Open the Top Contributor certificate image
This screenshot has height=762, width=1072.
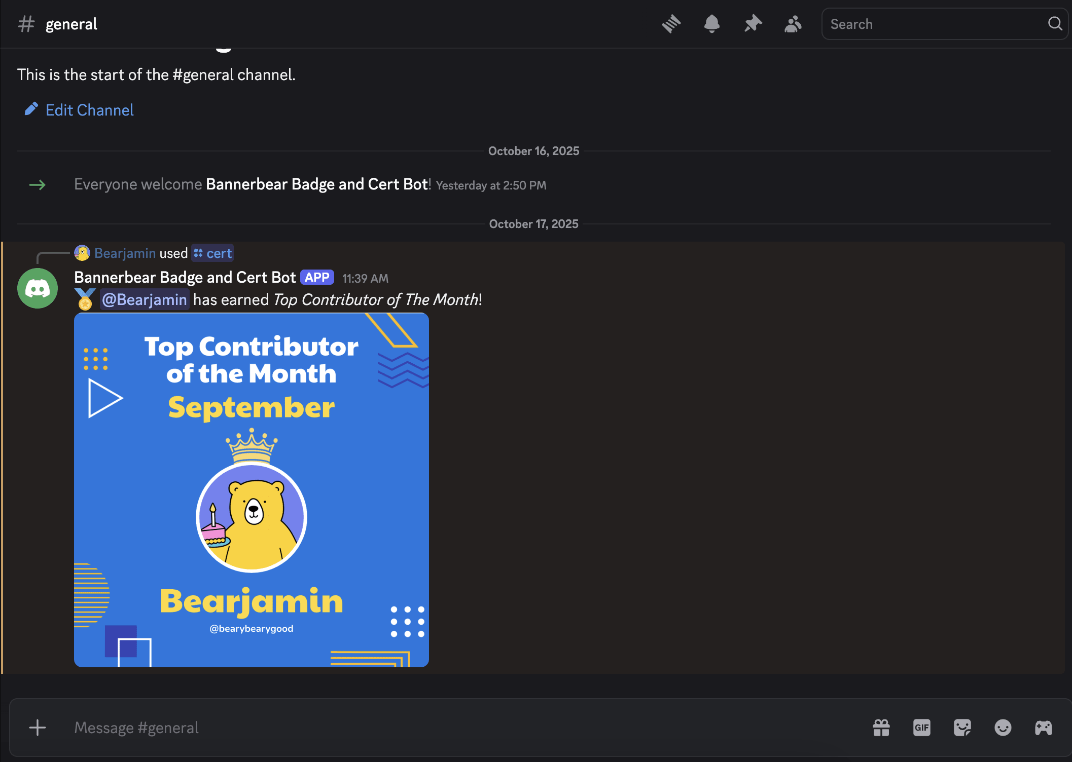click(252, 490)
